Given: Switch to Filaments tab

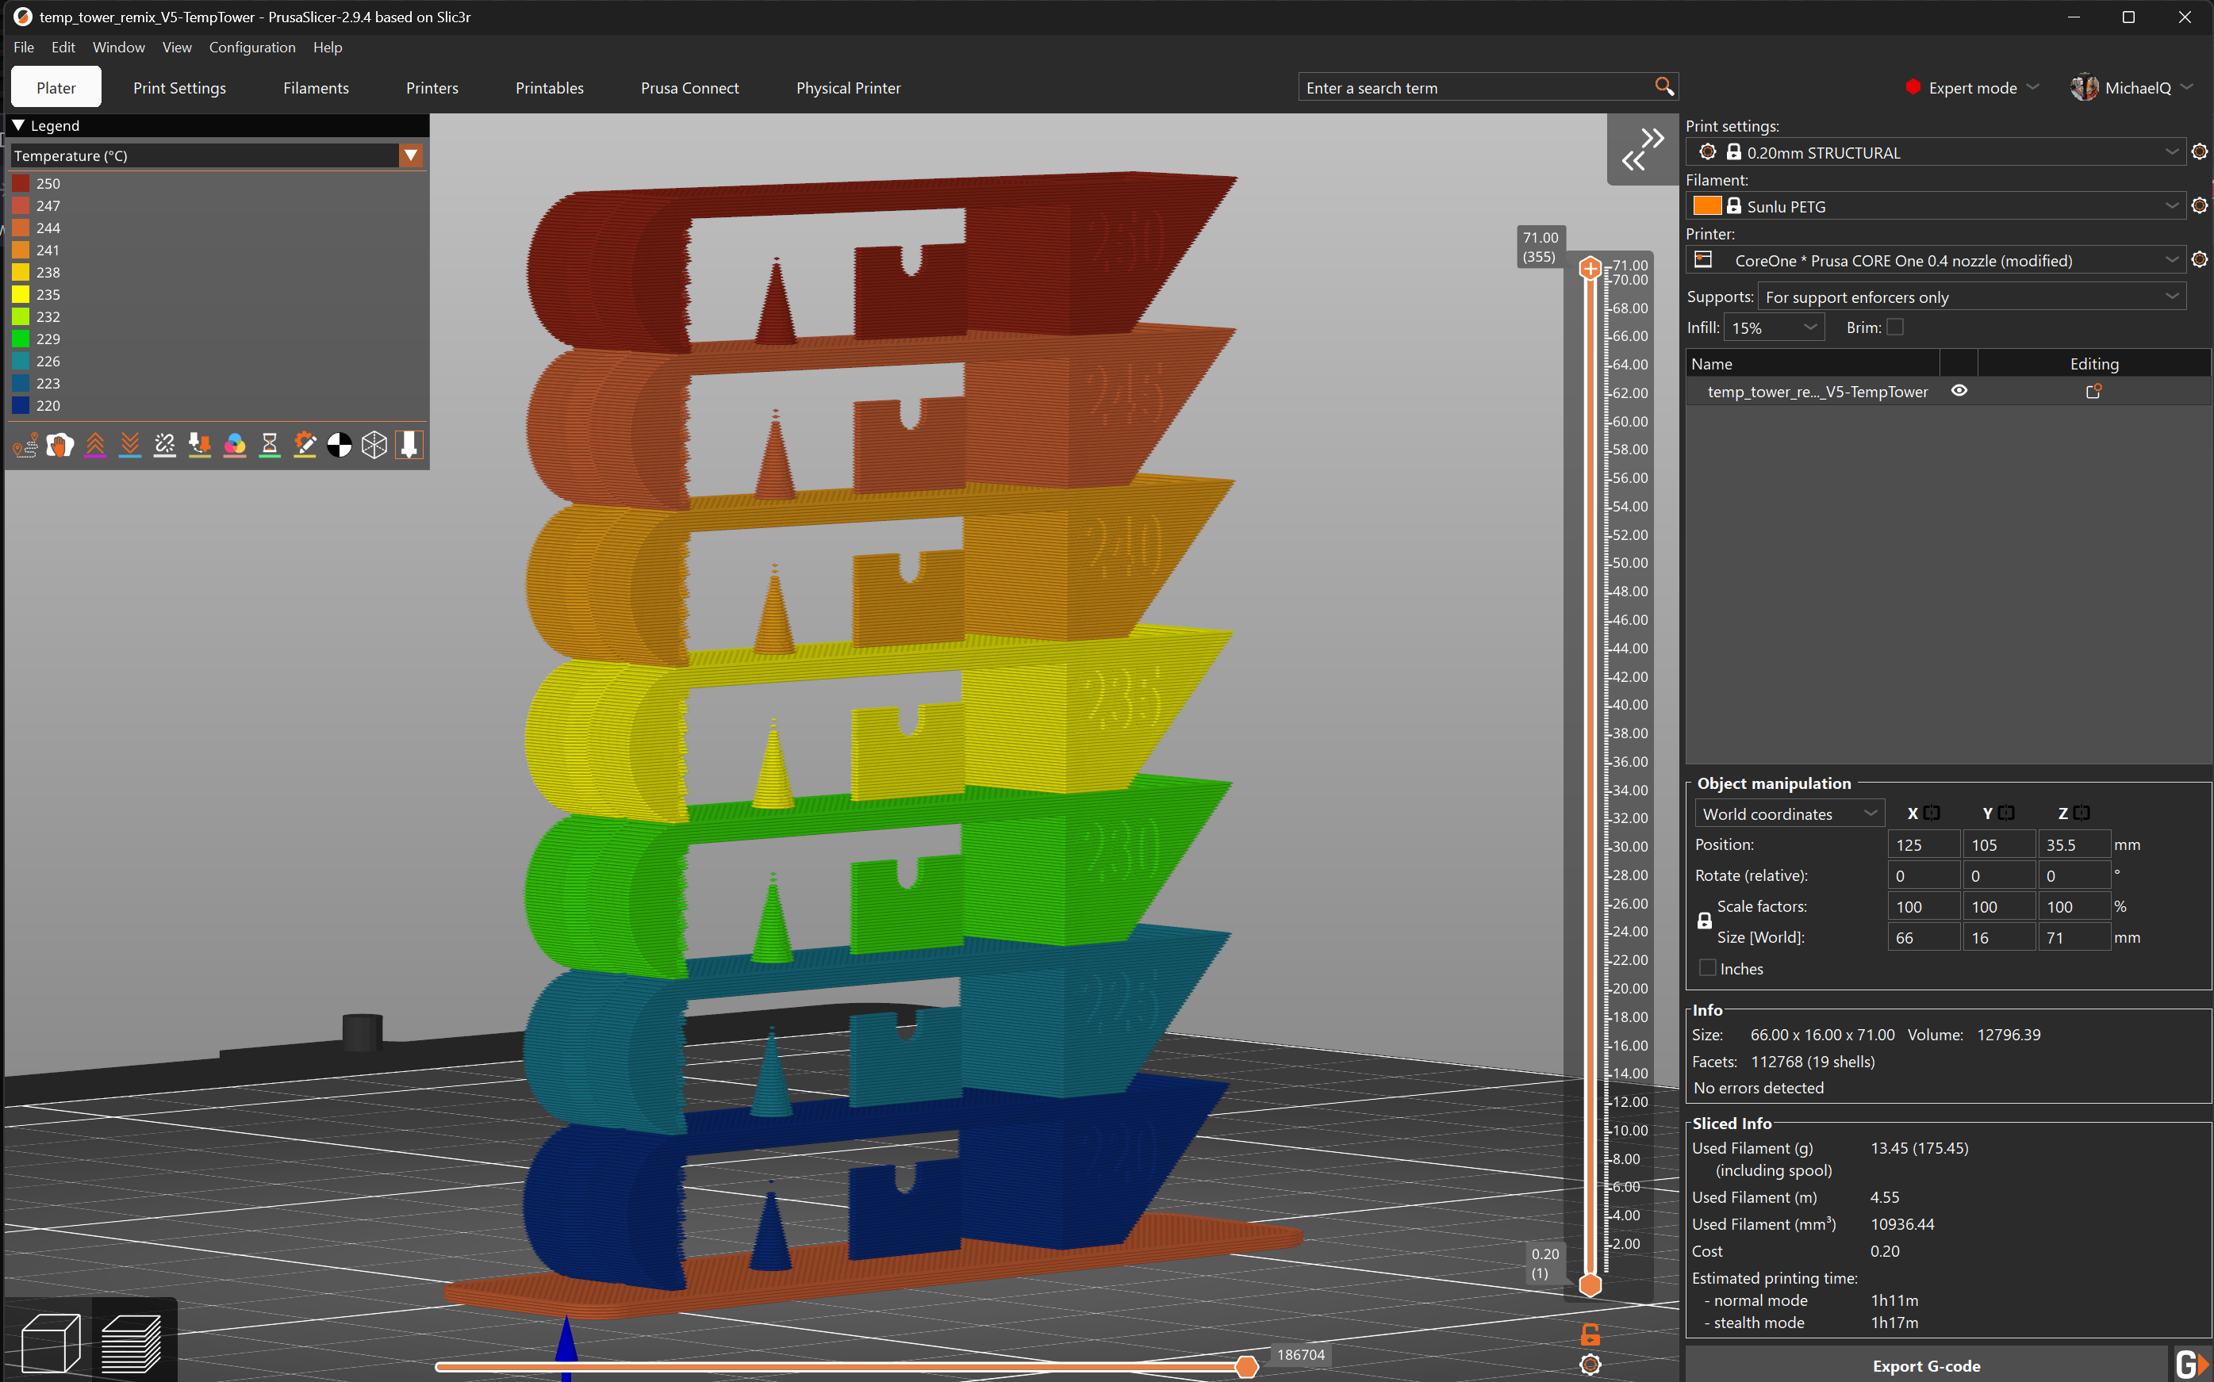Looking at the screenshot, I should pyautogui.click(x=316, y=88).
